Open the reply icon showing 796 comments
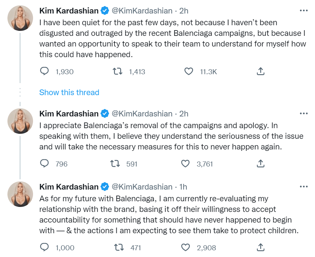 point(44,163)
